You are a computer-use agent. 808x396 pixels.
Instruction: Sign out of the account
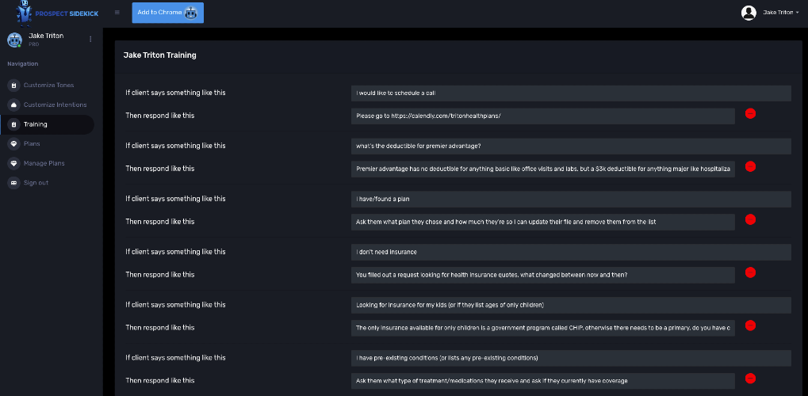[x=36, y=183]
